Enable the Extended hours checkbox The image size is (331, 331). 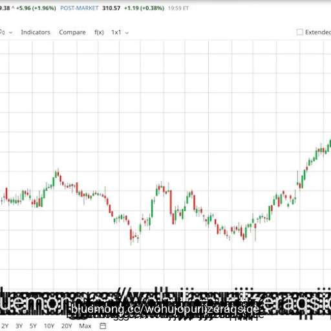[x=299, y=32]
